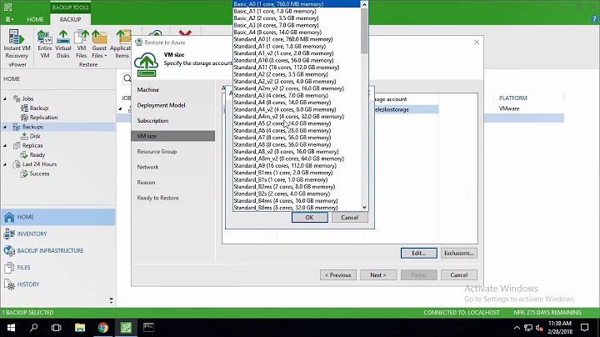Select Disk under Backups

(x=31, y=136)
